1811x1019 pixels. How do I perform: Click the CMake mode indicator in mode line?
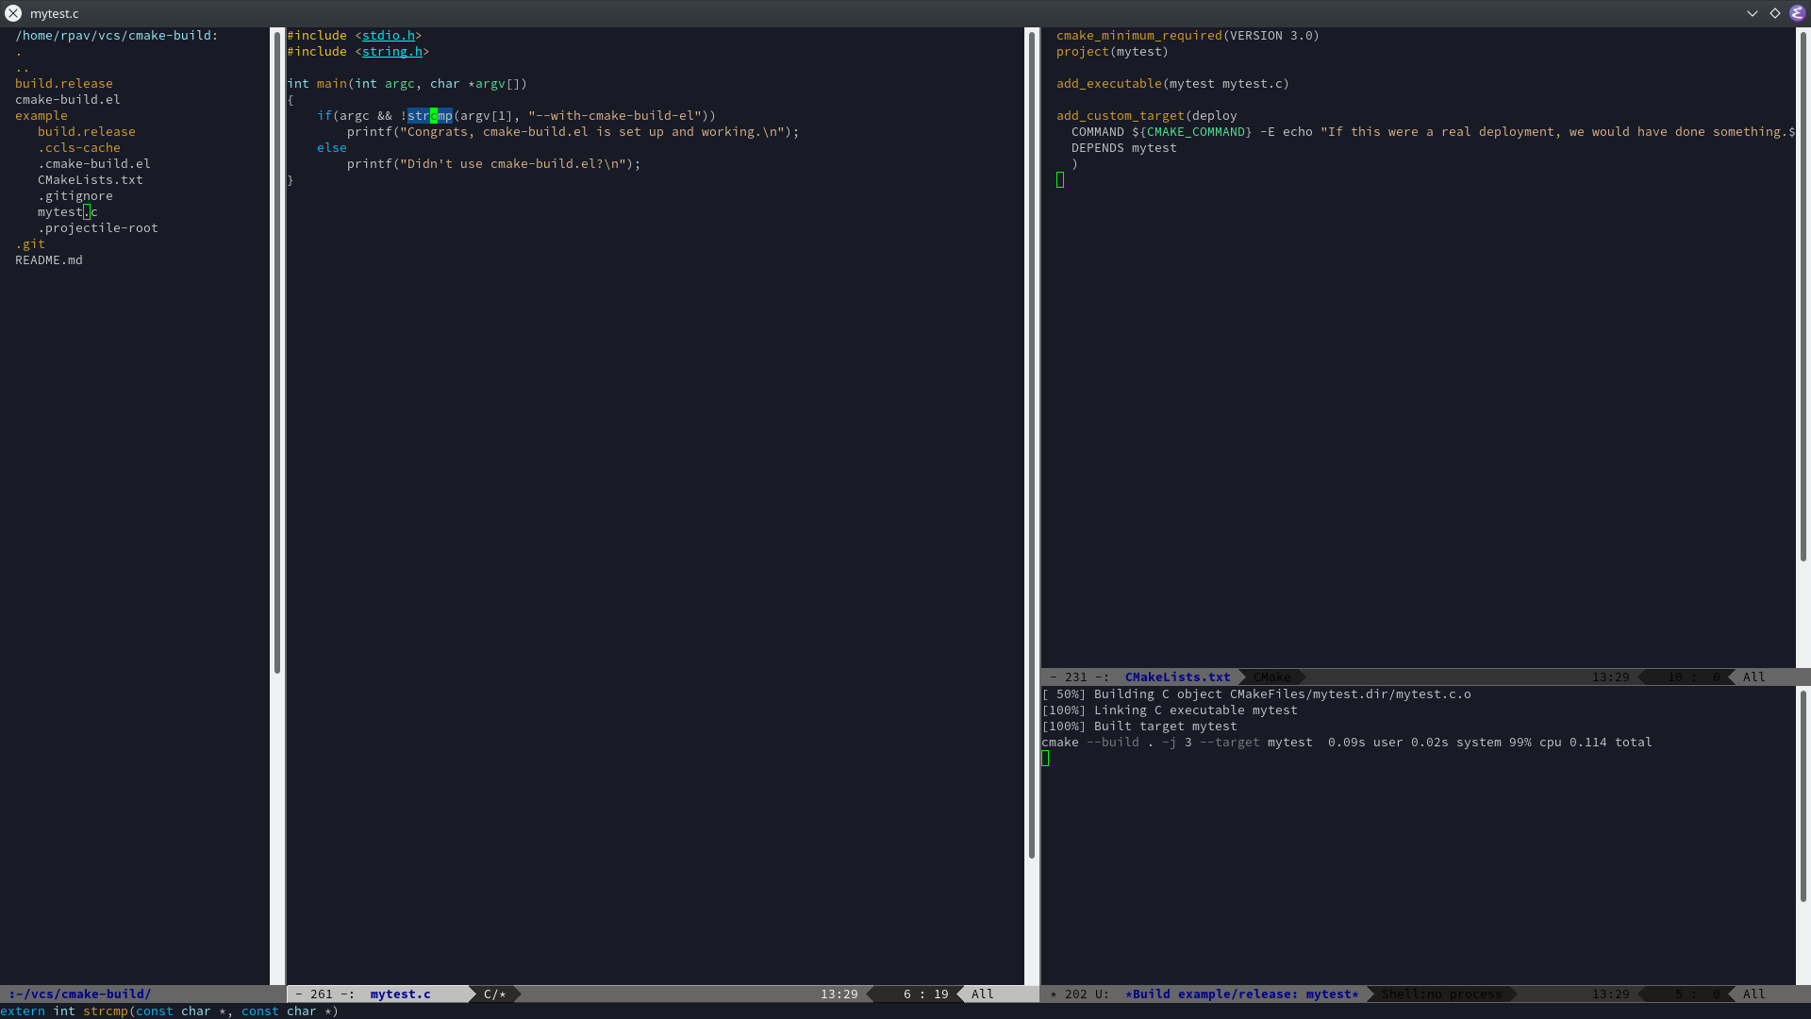pos(1271,677)
